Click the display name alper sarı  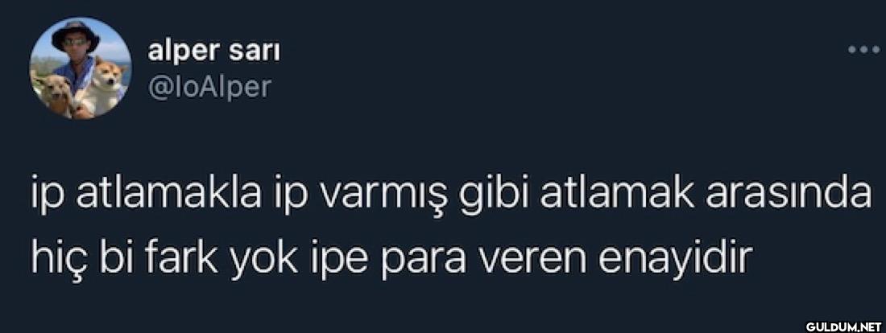(214, 51)
